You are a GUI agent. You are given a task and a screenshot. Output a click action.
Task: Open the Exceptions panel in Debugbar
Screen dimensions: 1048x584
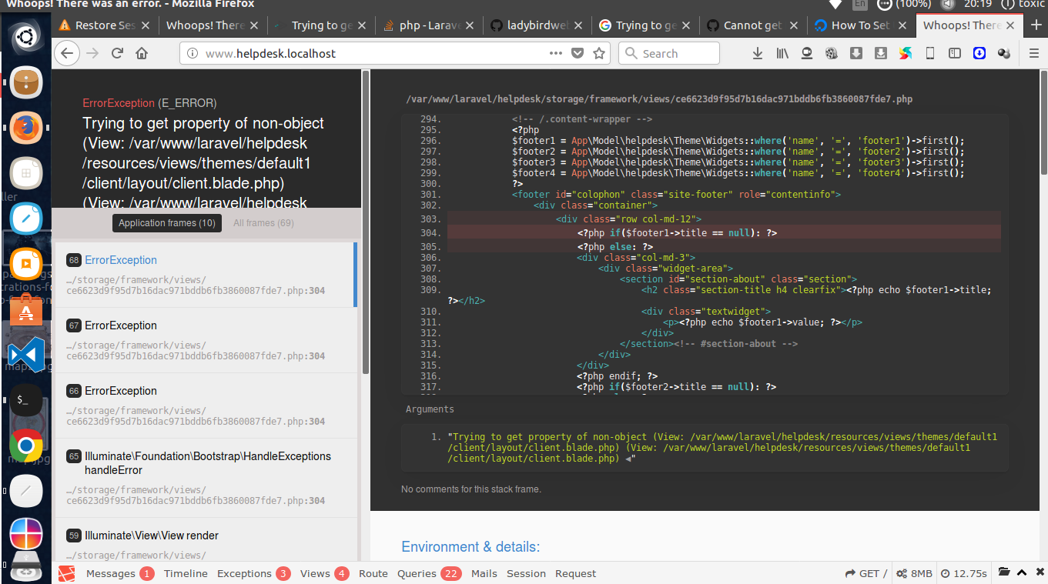[243, 573]
